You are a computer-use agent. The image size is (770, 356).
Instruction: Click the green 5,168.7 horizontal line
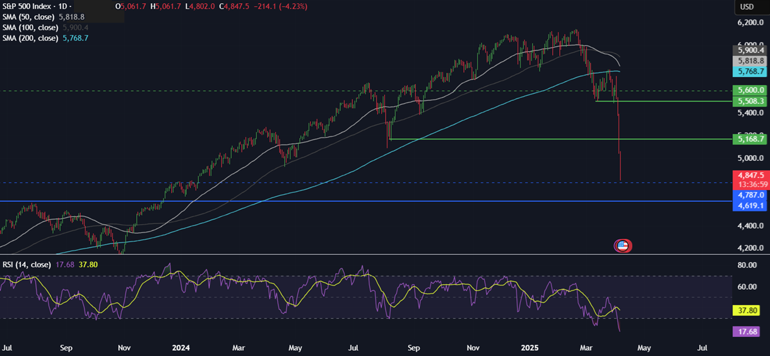pyautogui.click(x=560, y=139)
